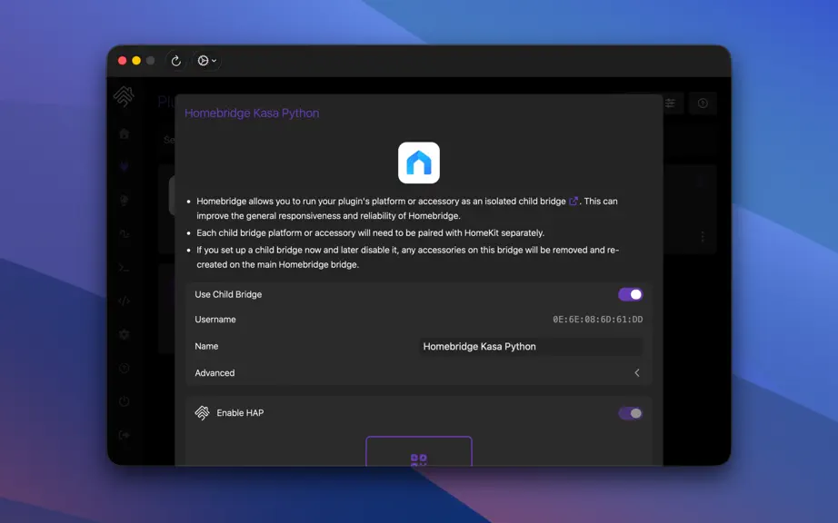The height and width of the screenshot is (523, 838).
Task: Open the title bar dropdown beside reload
Action: pyautogui.click(x=207, y=61)
